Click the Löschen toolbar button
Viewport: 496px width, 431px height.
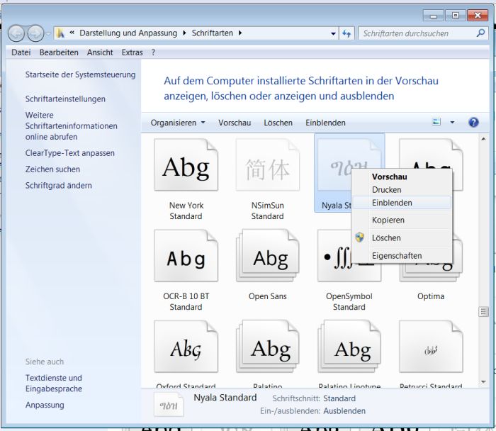[278, 123]
